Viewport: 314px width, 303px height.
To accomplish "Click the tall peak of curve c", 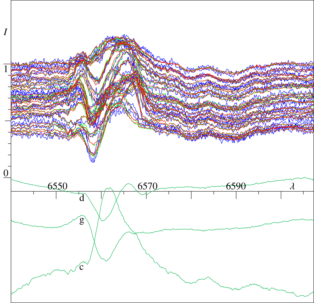I will [x=110, y=187].
